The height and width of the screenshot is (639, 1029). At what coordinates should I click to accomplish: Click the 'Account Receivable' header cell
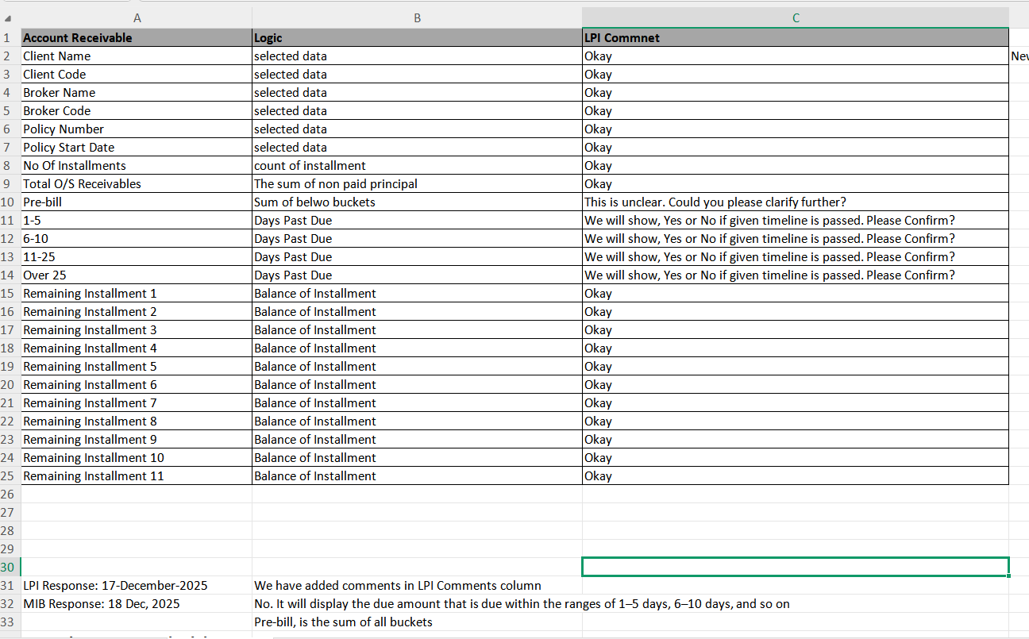tap(78, 37)
